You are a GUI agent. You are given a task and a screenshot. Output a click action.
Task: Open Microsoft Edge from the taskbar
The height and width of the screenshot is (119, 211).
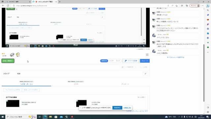(x=45, y=117)
